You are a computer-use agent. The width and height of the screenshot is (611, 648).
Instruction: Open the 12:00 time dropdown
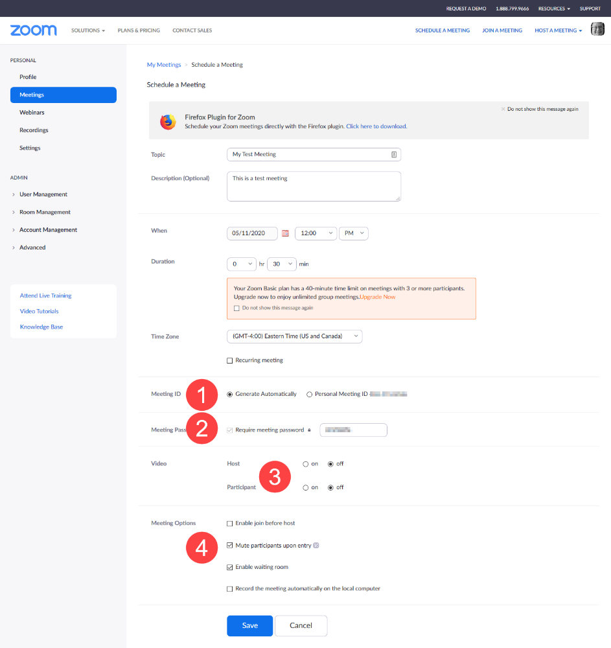click(316, 233)
